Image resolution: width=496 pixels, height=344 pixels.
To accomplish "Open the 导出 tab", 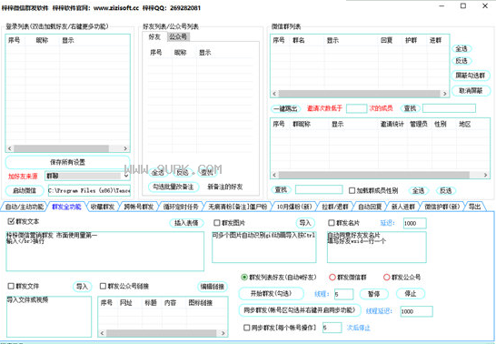I will tap(474, 207).
